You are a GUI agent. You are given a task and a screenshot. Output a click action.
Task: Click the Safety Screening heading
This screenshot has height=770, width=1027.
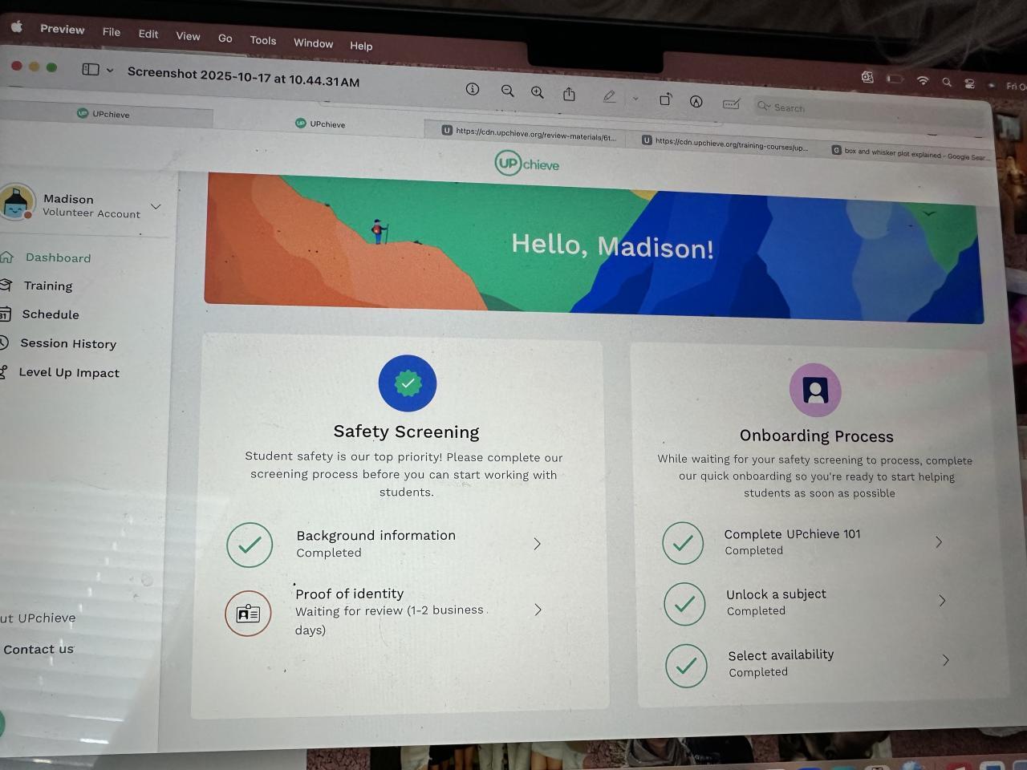(406, 432)
